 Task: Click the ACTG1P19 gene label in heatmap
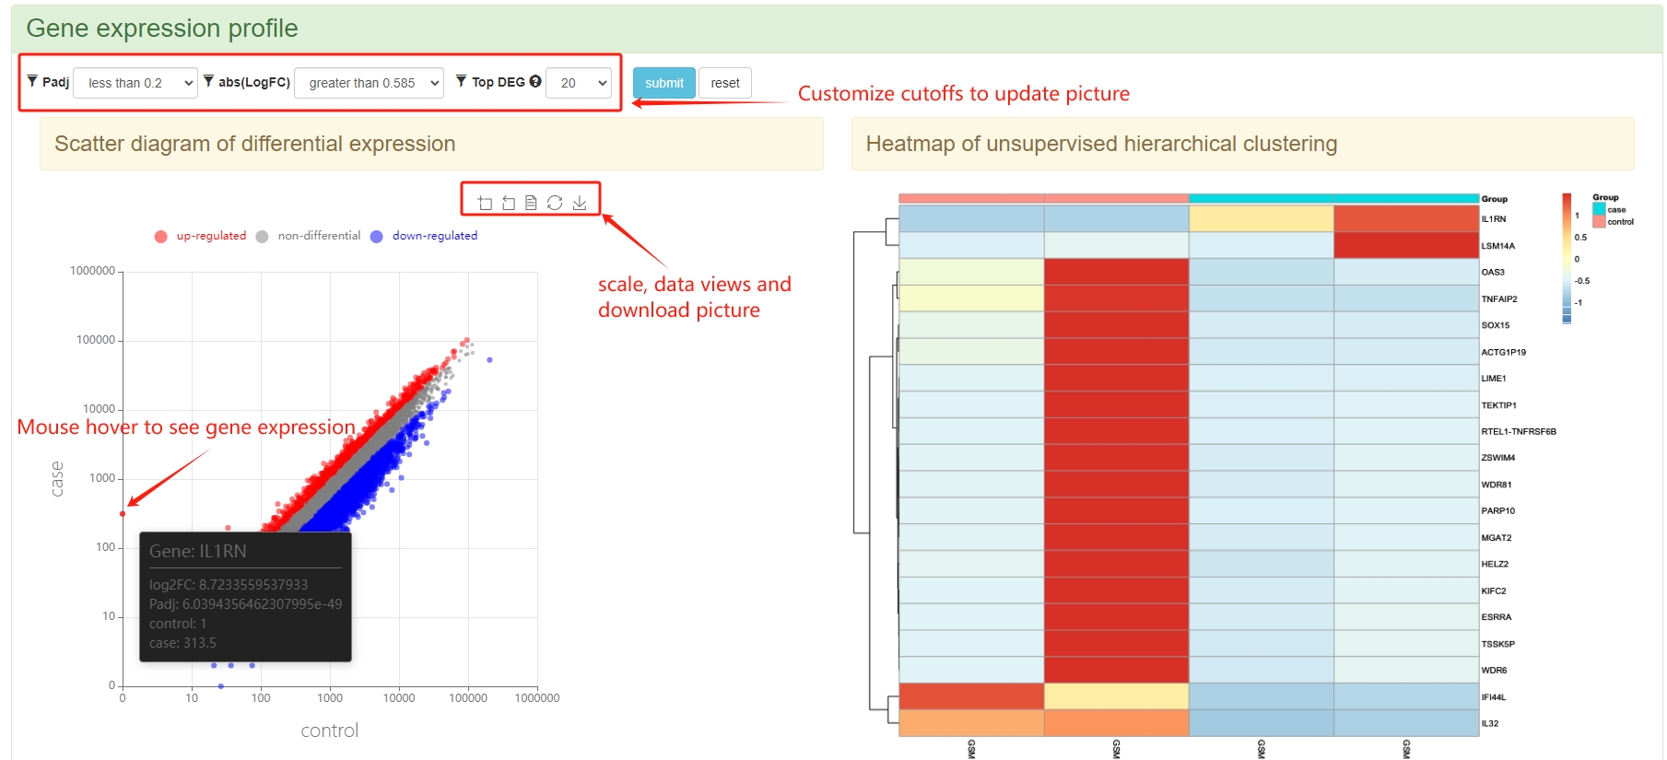point(1504,352)
